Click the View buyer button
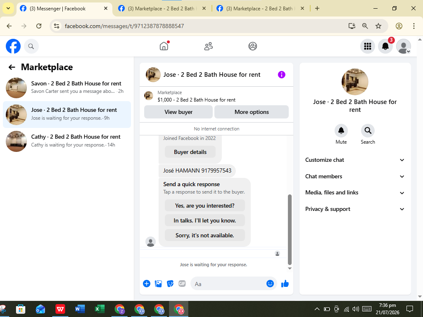 pyautogui.click(x=178, y=112)
